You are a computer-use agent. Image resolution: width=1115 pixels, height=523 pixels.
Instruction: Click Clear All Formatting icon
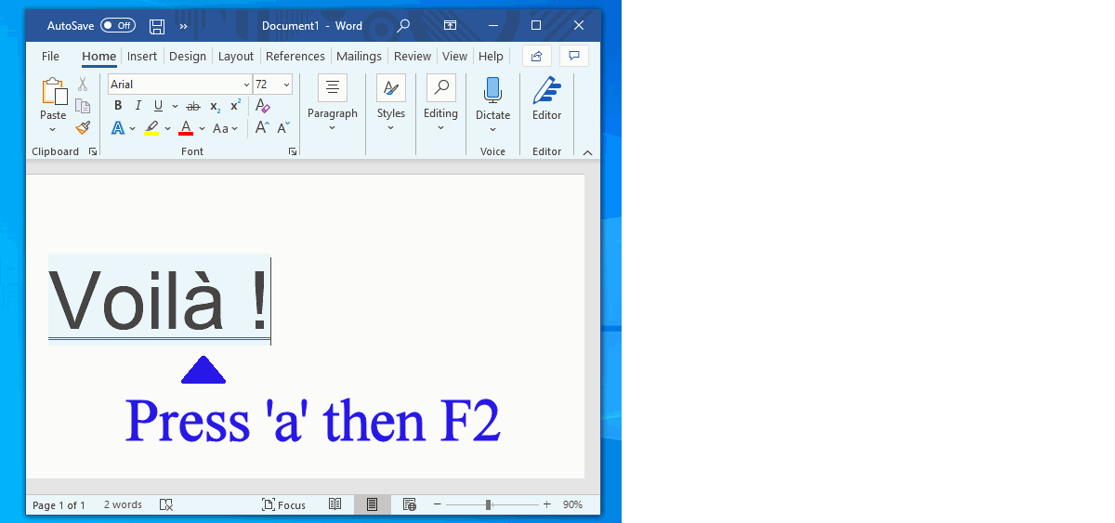263,106
